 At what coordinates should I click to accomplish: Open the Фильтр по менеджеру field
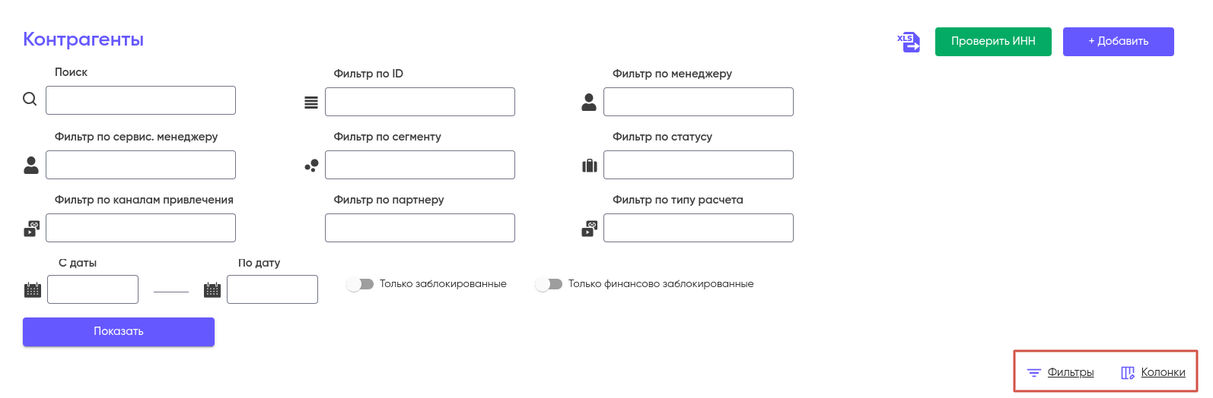[698, 102]
